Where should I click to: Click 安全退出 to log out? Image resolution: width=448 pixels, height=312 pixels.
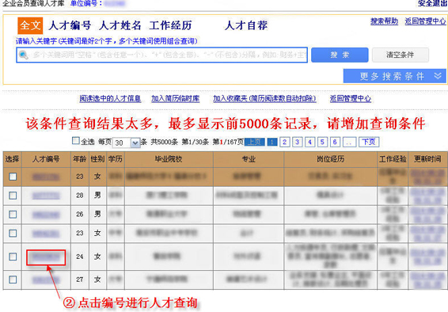pyautogui.click(x=433, y=3)
